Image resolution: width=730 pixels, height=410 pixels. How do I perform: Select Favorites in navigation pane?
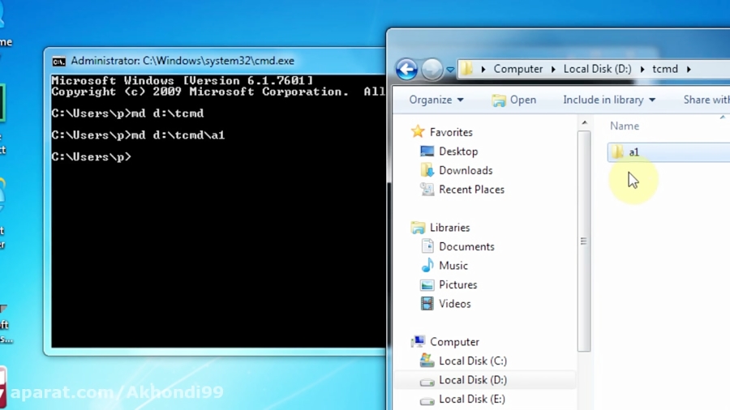coord(451,133)
